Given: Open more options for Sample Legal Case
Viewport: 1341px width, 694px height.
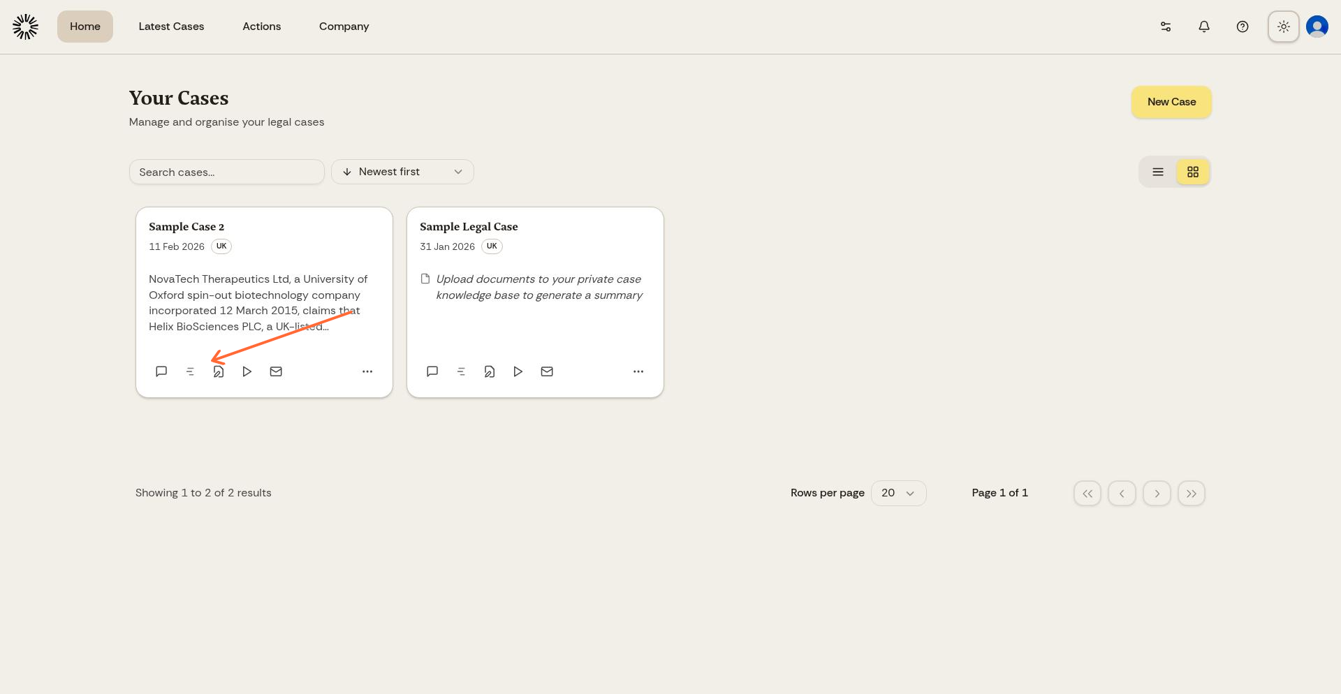Looking at the screenshot, I should coord(638,371).
